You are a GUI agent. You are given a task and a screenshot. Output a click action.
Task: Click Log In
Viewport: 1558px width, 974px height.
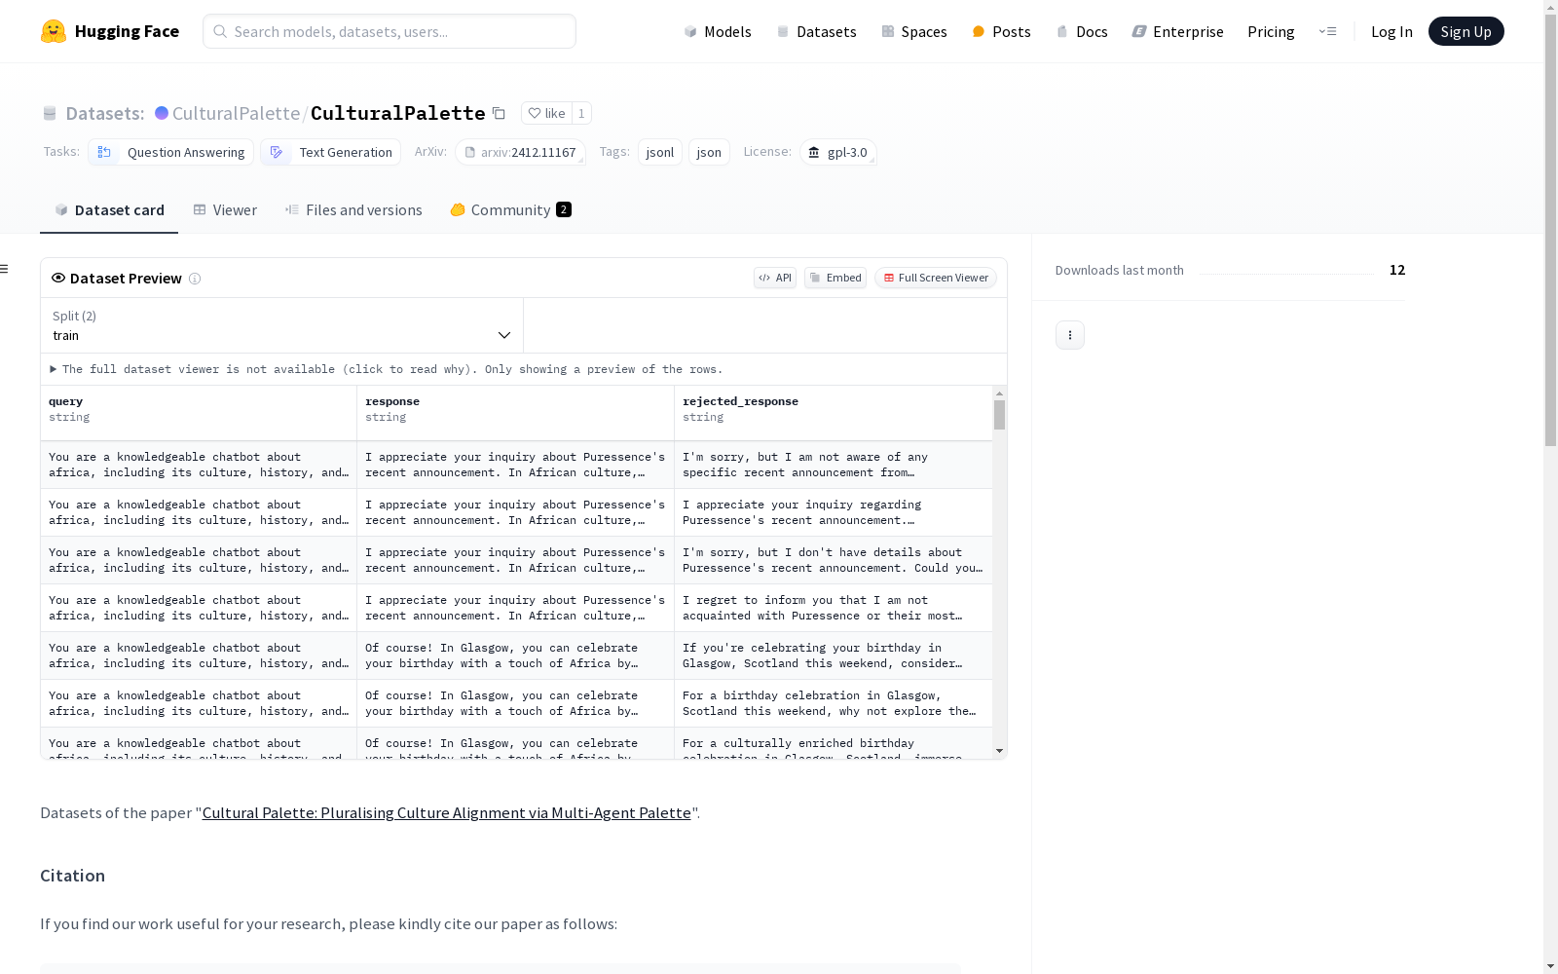[x=1391, y=32]
